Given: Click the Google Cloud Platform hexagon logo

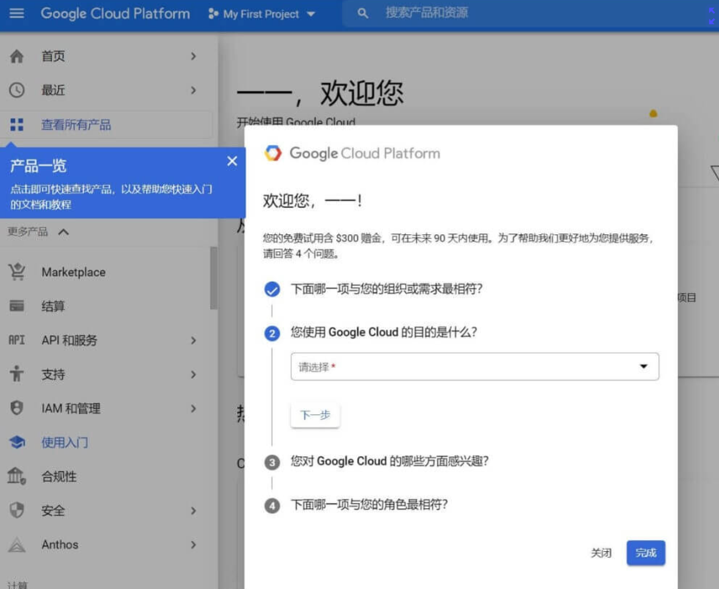Looking at the screenshot, I should (272, 153).
